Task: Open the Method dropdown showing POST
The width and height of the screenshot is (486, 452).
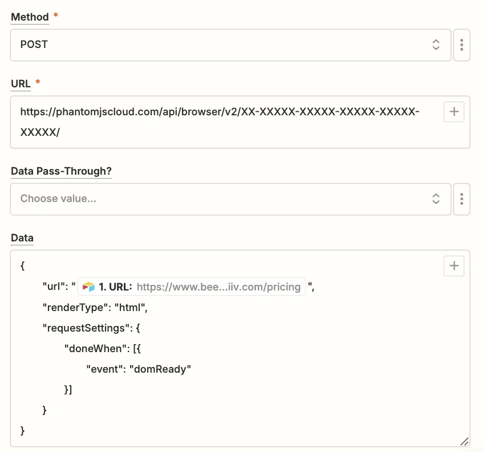Action: pos(230,45)
